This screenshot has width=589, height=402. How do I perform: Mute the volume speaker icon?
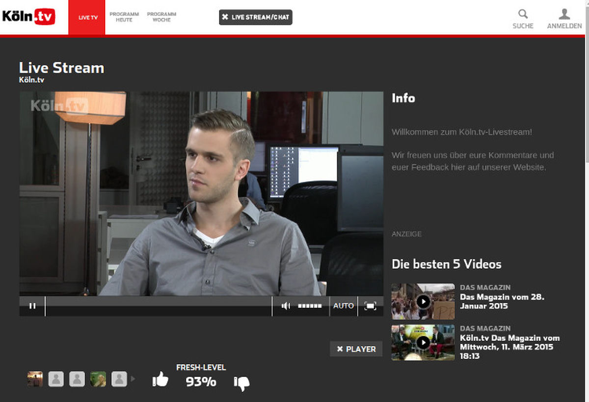click(286, 305)
